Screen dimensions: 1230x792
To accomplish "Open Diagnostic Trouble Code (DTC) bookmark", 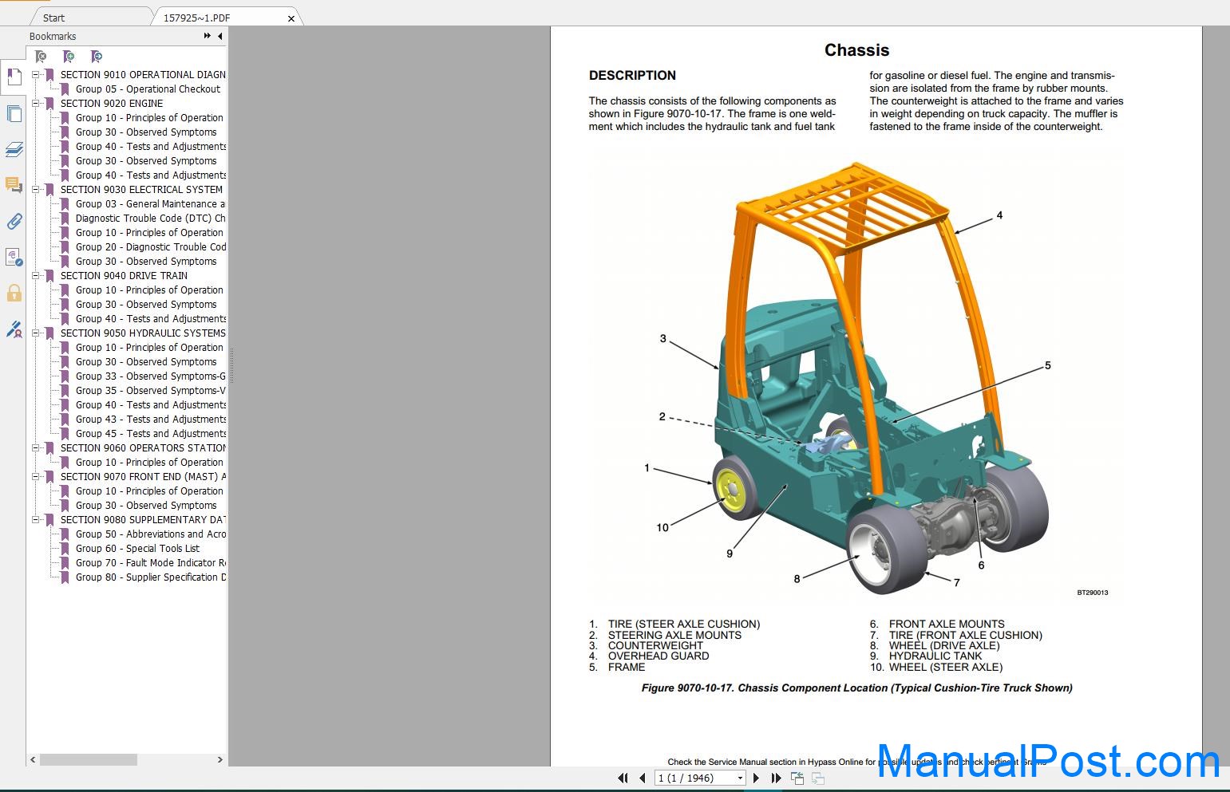I will 150,218.
